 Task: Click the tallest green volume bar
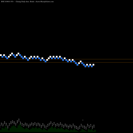pyautogui.click(x=20, y=128)
